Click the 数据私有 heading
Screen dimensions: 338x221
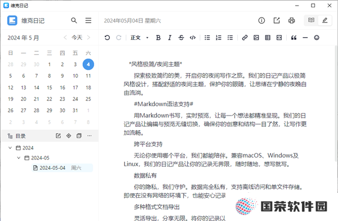(145, 175)
